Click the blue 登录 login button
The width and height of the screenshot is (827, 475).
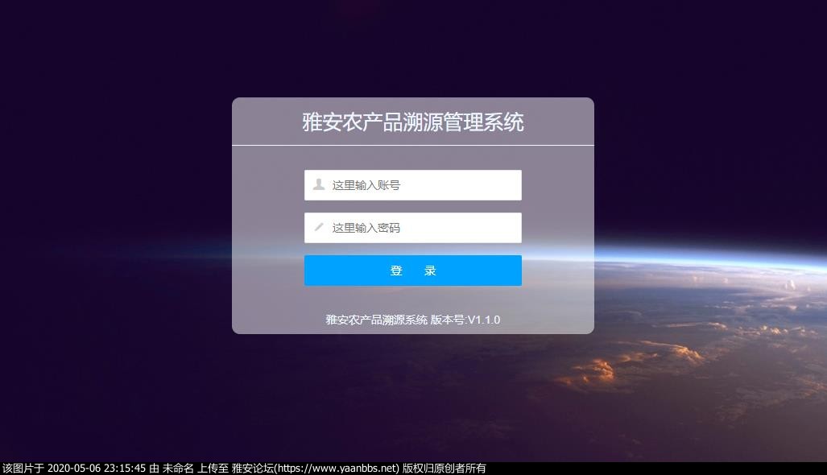coord(413,271)
